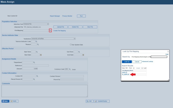
Task: Click the File Mapping lookup magnifier
Action: [x=50, y=31]
